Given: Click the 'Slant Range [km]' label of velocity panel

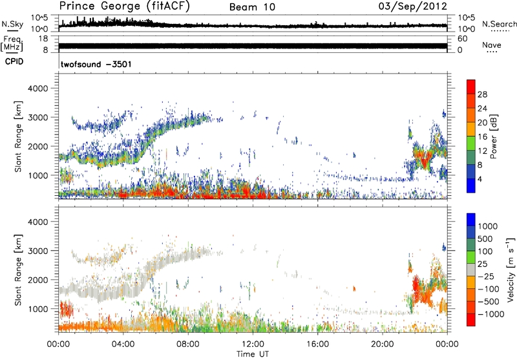Looking at the screenshot, I should pos(18,269).
